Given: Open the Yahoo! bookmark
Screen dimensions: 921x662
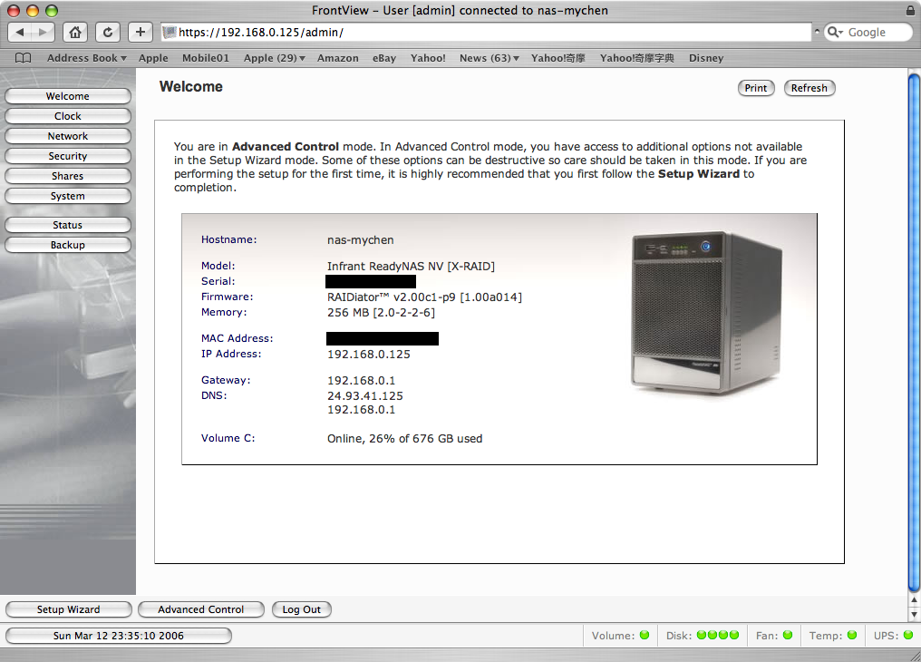Looking at the screenshot, I should pos(428,58).
